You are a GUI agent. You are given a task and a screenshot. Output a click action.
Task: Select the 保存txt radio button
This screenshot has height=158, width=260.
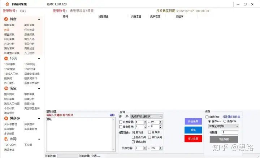pyautogui.click(x=209, y=121)
